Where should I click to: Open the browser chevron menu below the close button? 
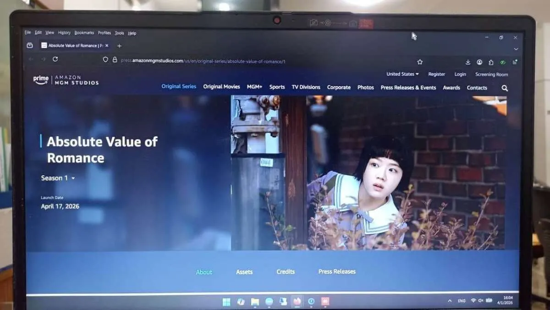click(x=516, y=49)
